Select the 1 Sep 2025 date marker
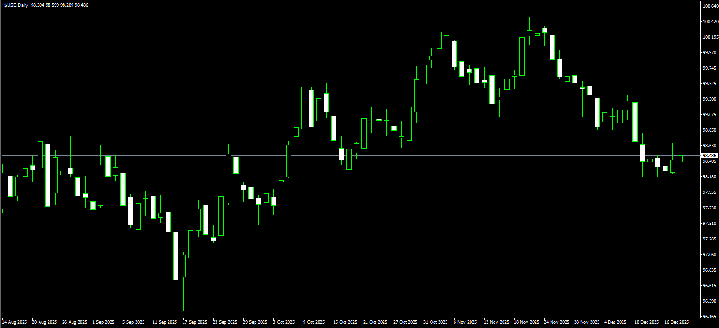Image resolution: width=719 pixels, height=328 pixels. (x=104, y=322)
